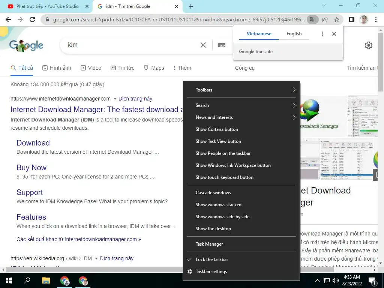Switch to first Chrome taskbar icon
The width and height of the screenshot is (384, 288).
(64, 281)
